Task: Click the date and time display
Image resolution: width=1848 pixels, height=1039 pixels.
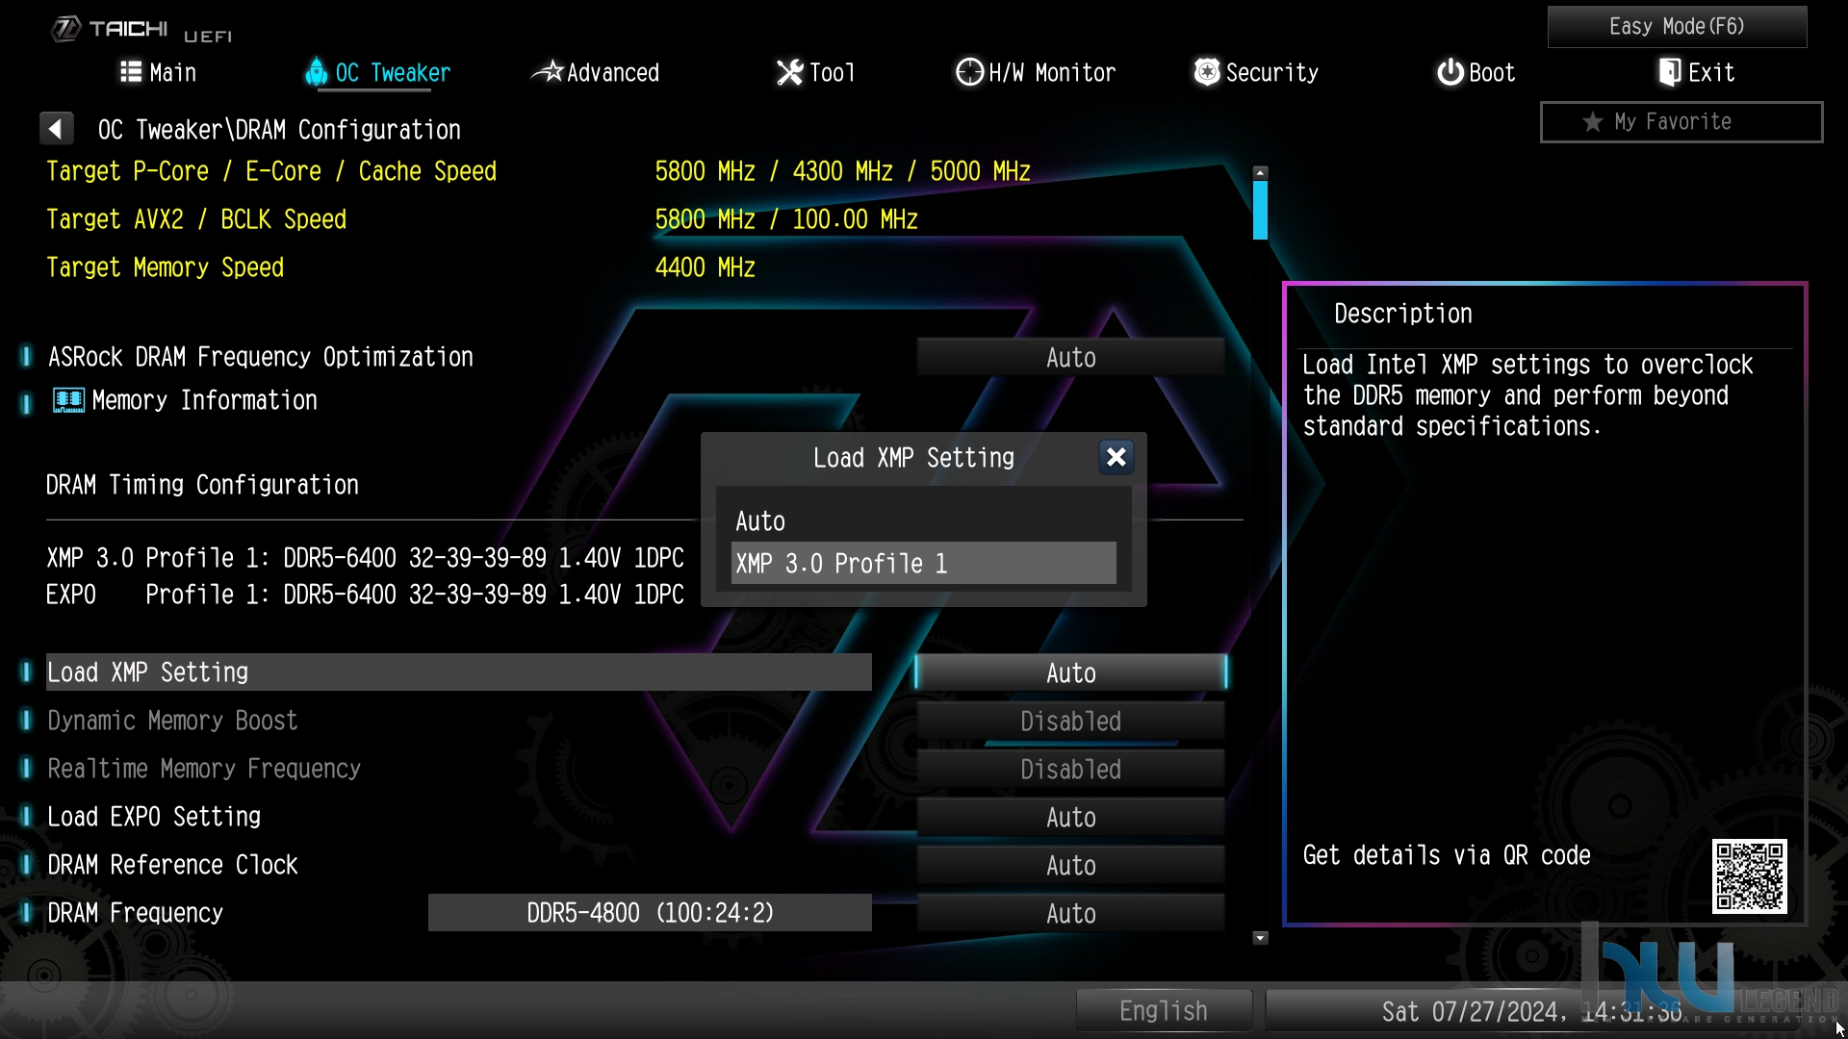Action: tap(1530, 1011)
